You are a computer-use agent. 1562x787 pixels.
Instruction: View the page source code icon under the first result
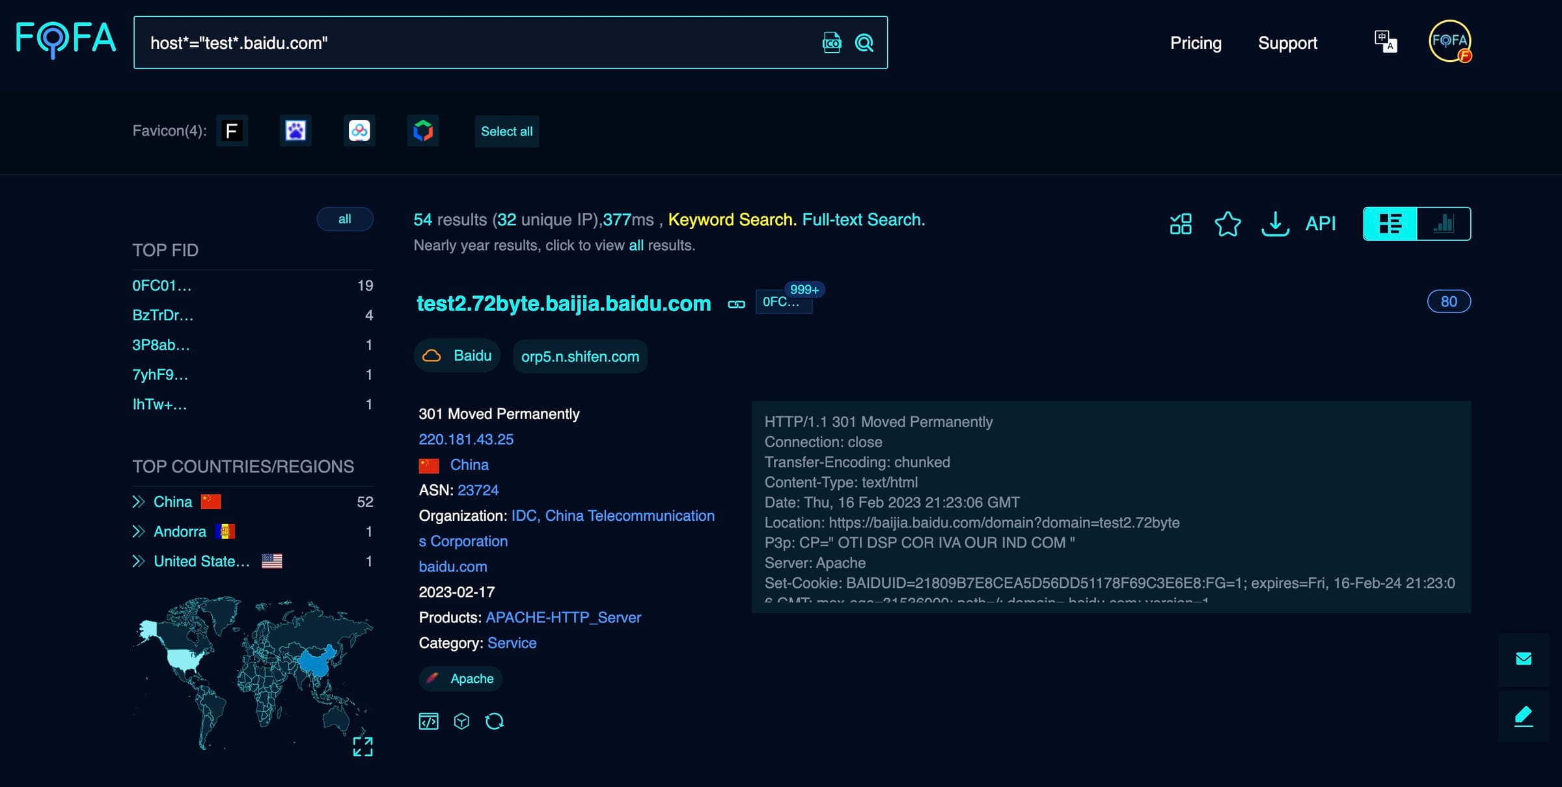pyautogui.click(x=429, y=721)
